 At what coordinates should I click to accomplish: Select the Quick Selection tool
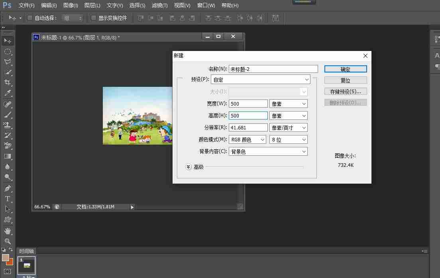coord(8,72)
